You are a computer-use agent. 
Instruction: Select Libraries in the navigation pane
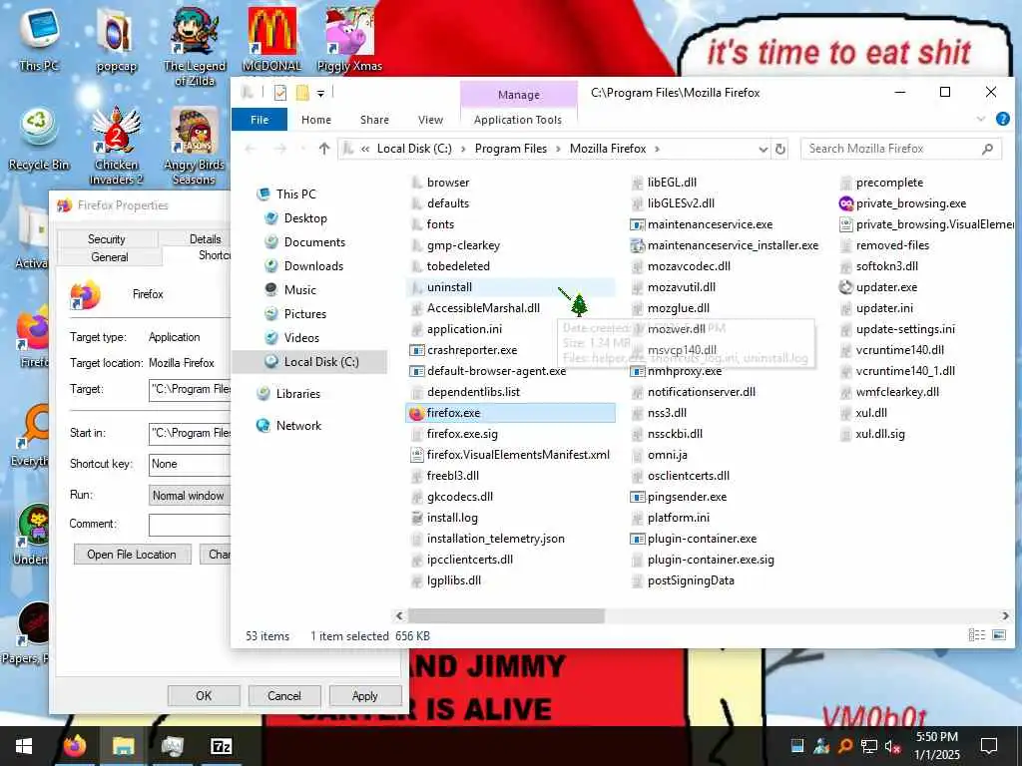point(289,393)
